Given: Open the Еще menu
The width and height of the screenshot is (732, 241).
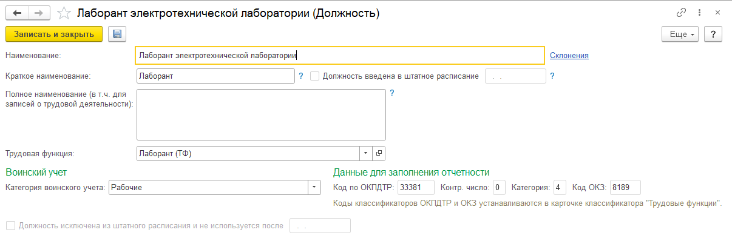Looking at the screenshot, I should pyautogui.click(x=681, y=34).
